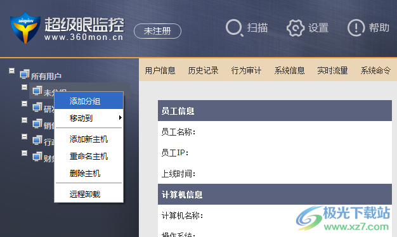Switch to 历史记录 tab
The width and height of the screenshot is (397, 237).
pos(203,70)
